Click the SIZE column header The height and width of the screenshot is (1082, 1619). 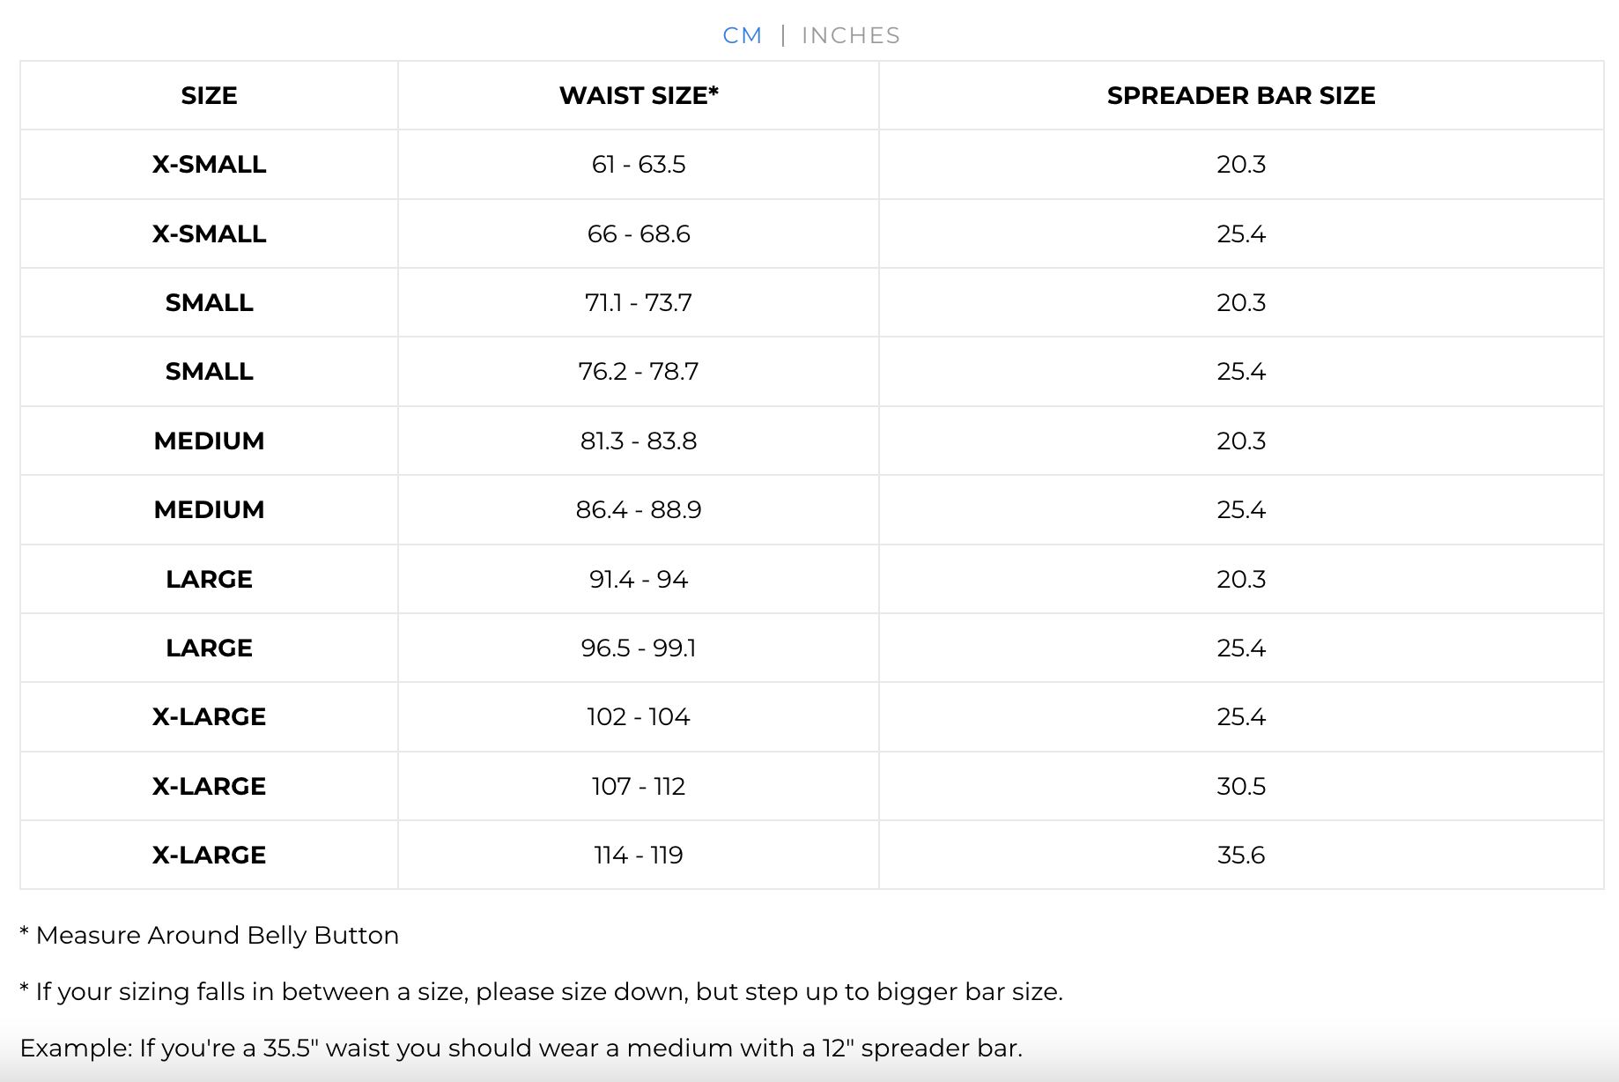click(x=209, y=95)
